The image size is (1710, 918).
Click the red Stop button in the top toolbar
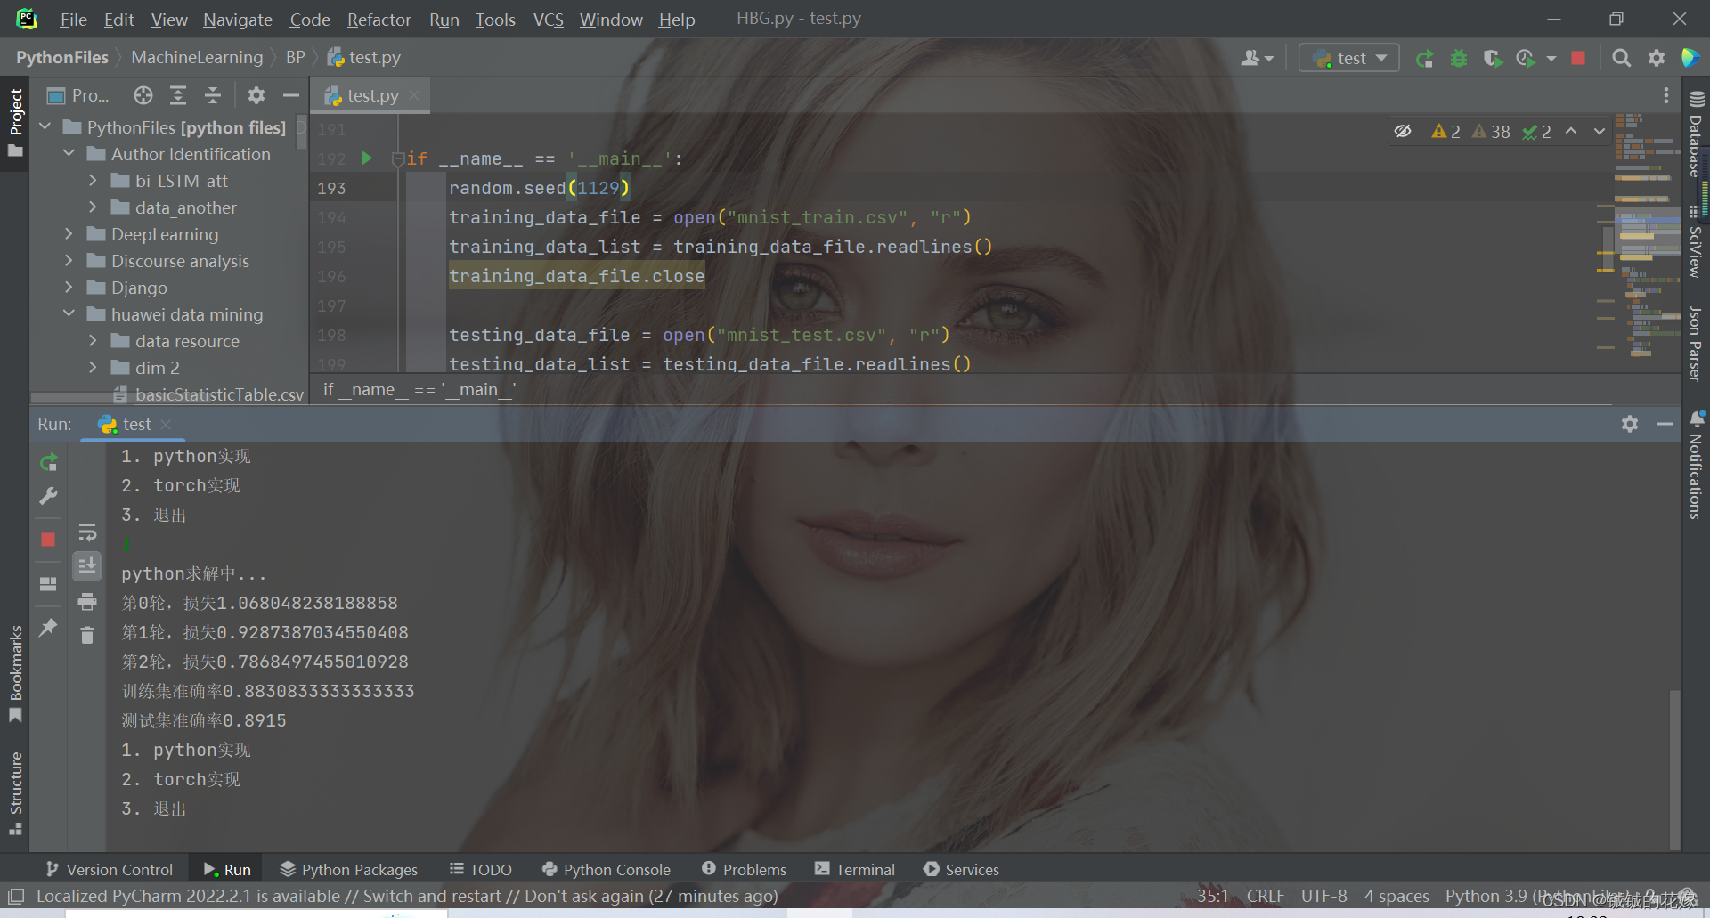(1578, 58)
